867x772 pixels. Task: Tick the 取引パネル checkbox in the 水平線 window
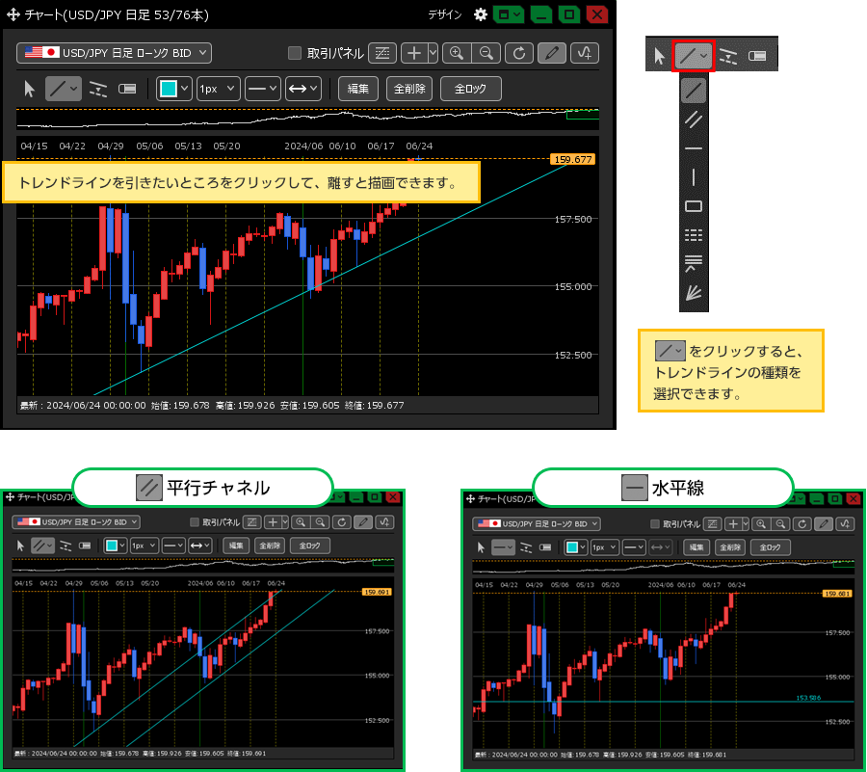[655, 523]
